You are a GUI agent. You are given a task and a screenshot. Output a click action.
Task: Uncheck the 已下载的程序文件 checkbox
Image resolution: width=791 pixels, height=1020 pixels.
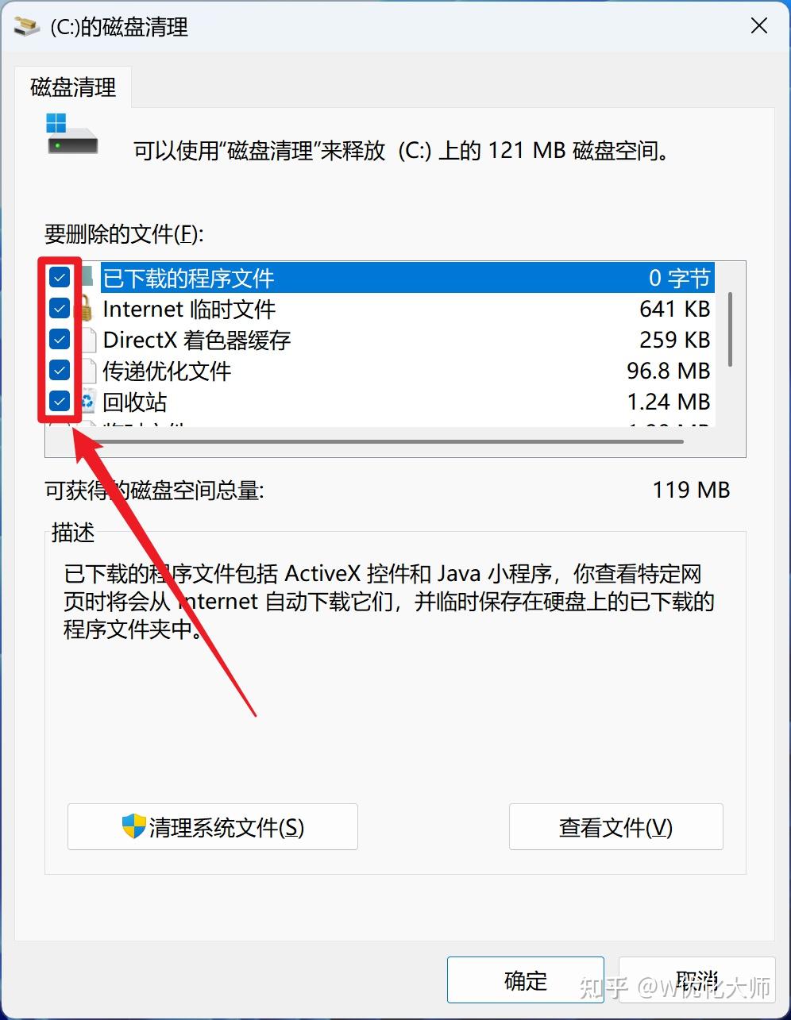pyautogui.click(x=60, y=278)
